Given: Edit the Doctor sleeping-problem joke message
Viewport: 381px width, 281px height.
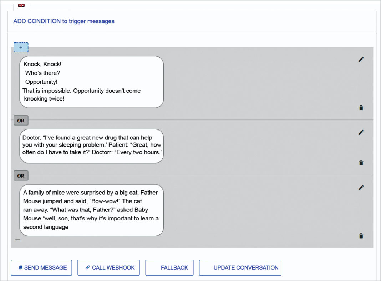Looking at the screenshot, I should coord(361,132).
